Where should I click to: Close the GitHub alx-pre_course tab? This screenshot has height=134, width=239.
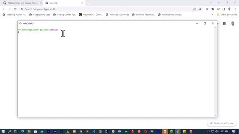point(41,3)
